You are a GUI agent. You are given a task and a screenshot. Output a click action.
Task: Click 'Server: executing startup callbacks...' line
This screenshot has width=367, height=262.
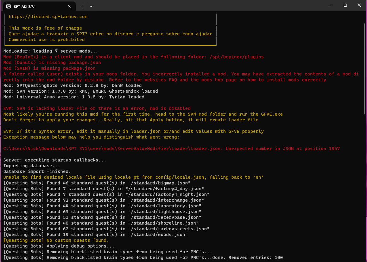point(55,160)
